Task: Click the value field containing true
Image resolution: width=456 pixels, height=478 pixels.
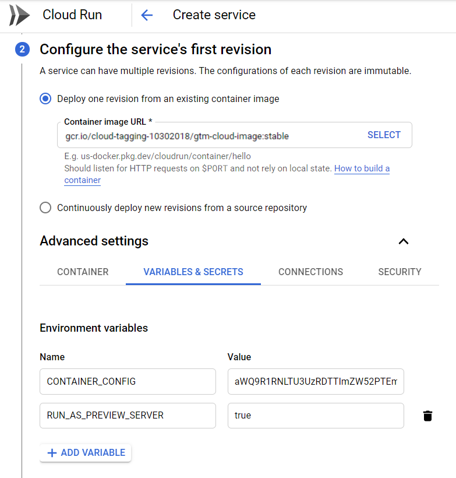Action: click(x=315, y=416)
